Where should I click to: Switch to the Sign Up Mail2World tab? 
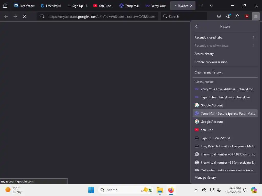coord(77,6)
